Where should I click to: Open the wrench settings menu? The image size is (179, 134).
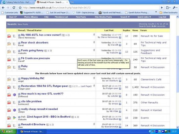pyautogui.click(x=175, y=8)
